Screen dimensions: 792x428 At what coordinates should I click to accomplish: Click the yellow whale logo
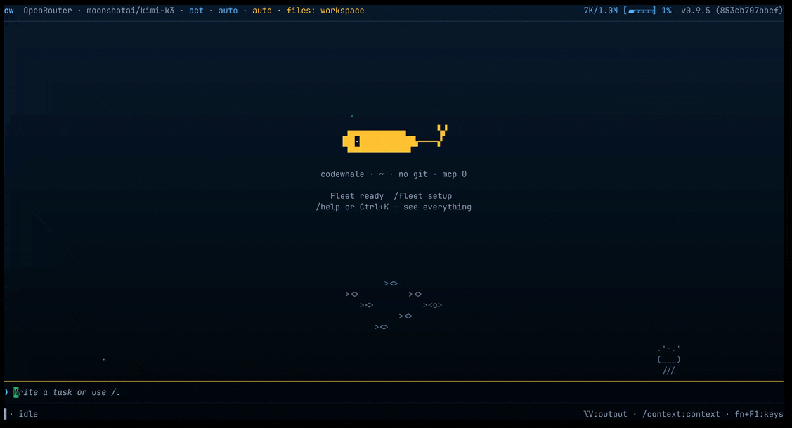(394, 138)
